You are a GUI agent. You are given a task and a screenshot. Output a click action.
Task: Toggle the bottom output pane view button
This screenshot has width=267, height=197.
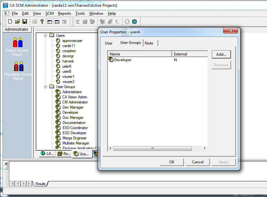(x=57, y=22)
